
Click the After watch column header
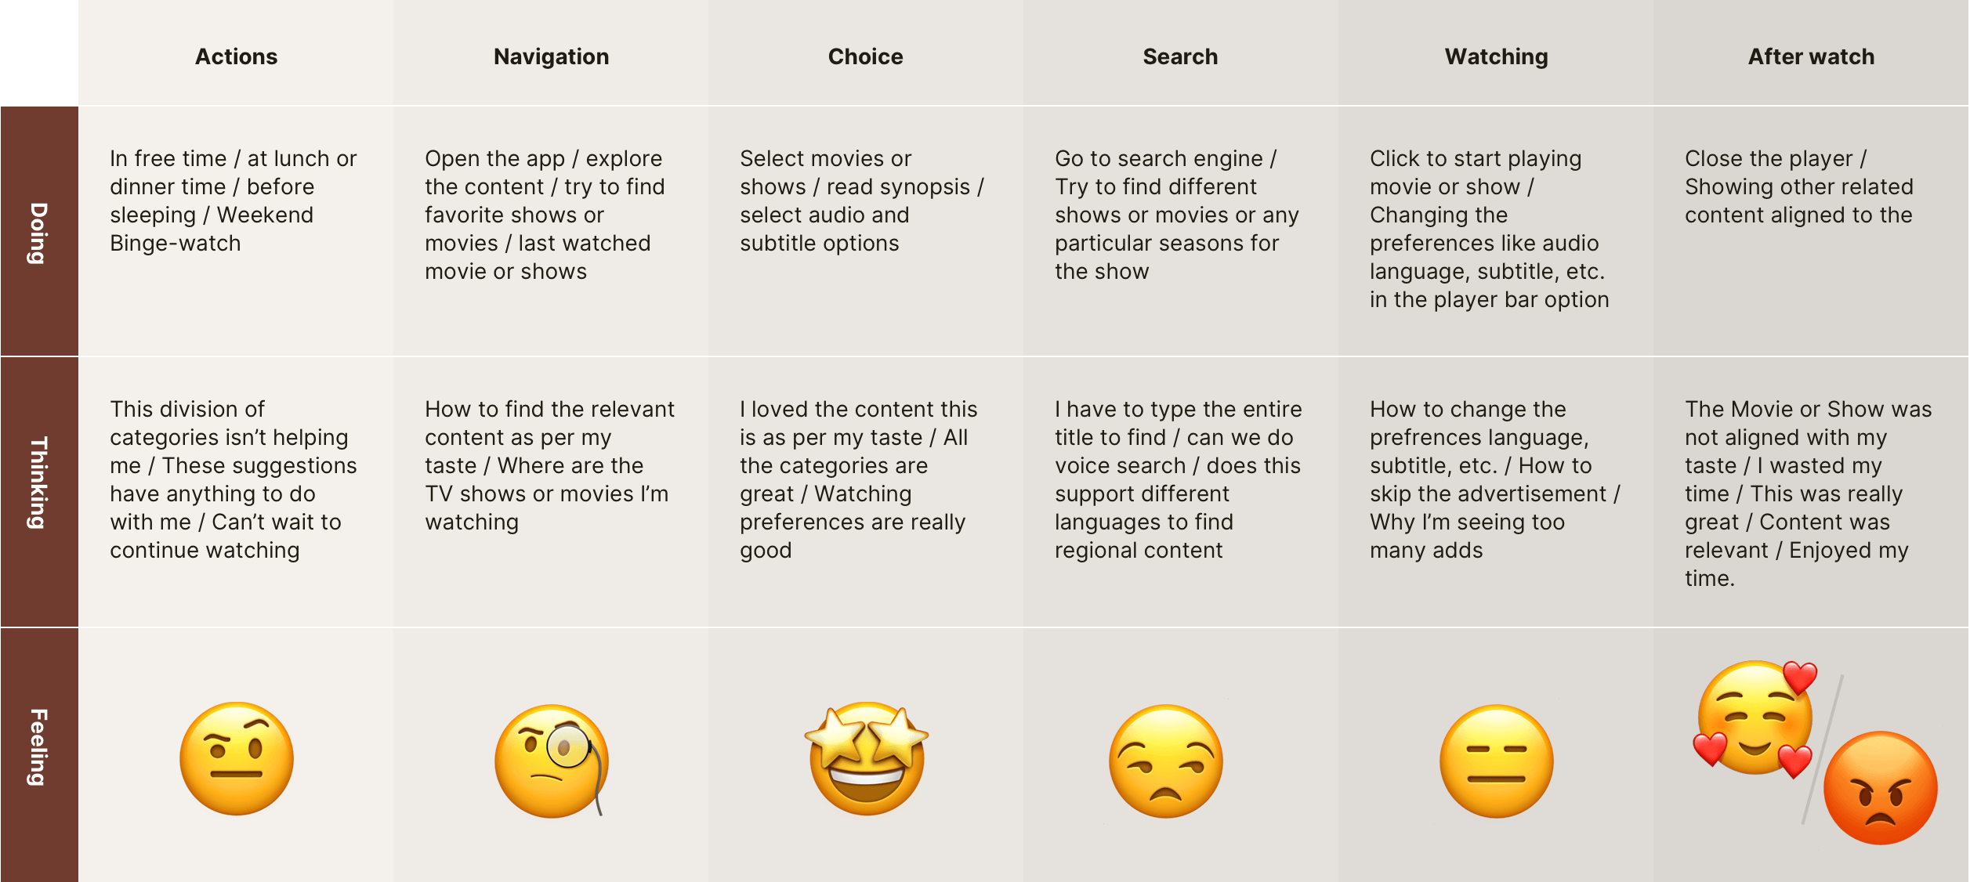tap(1811, 56)
